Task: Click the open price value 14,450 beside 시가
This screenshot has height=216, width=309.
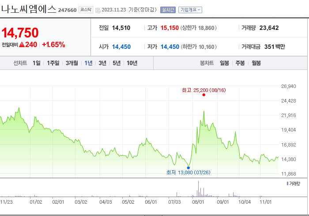Action: tap(121, 47)
